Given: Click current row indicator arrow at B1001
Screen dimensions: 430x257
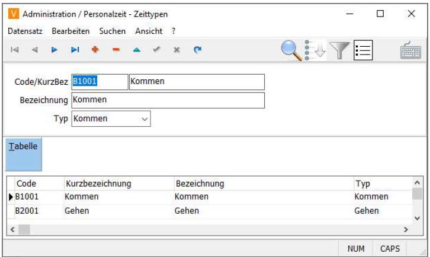Looking at the screenshot, I should tap(11, 197).
